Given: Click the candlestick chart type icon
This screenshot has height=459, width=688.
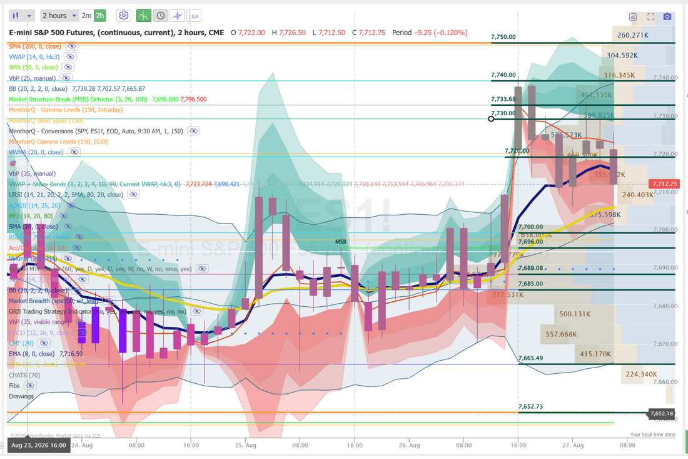Looking at the screenshot, I should pos(16,16).
